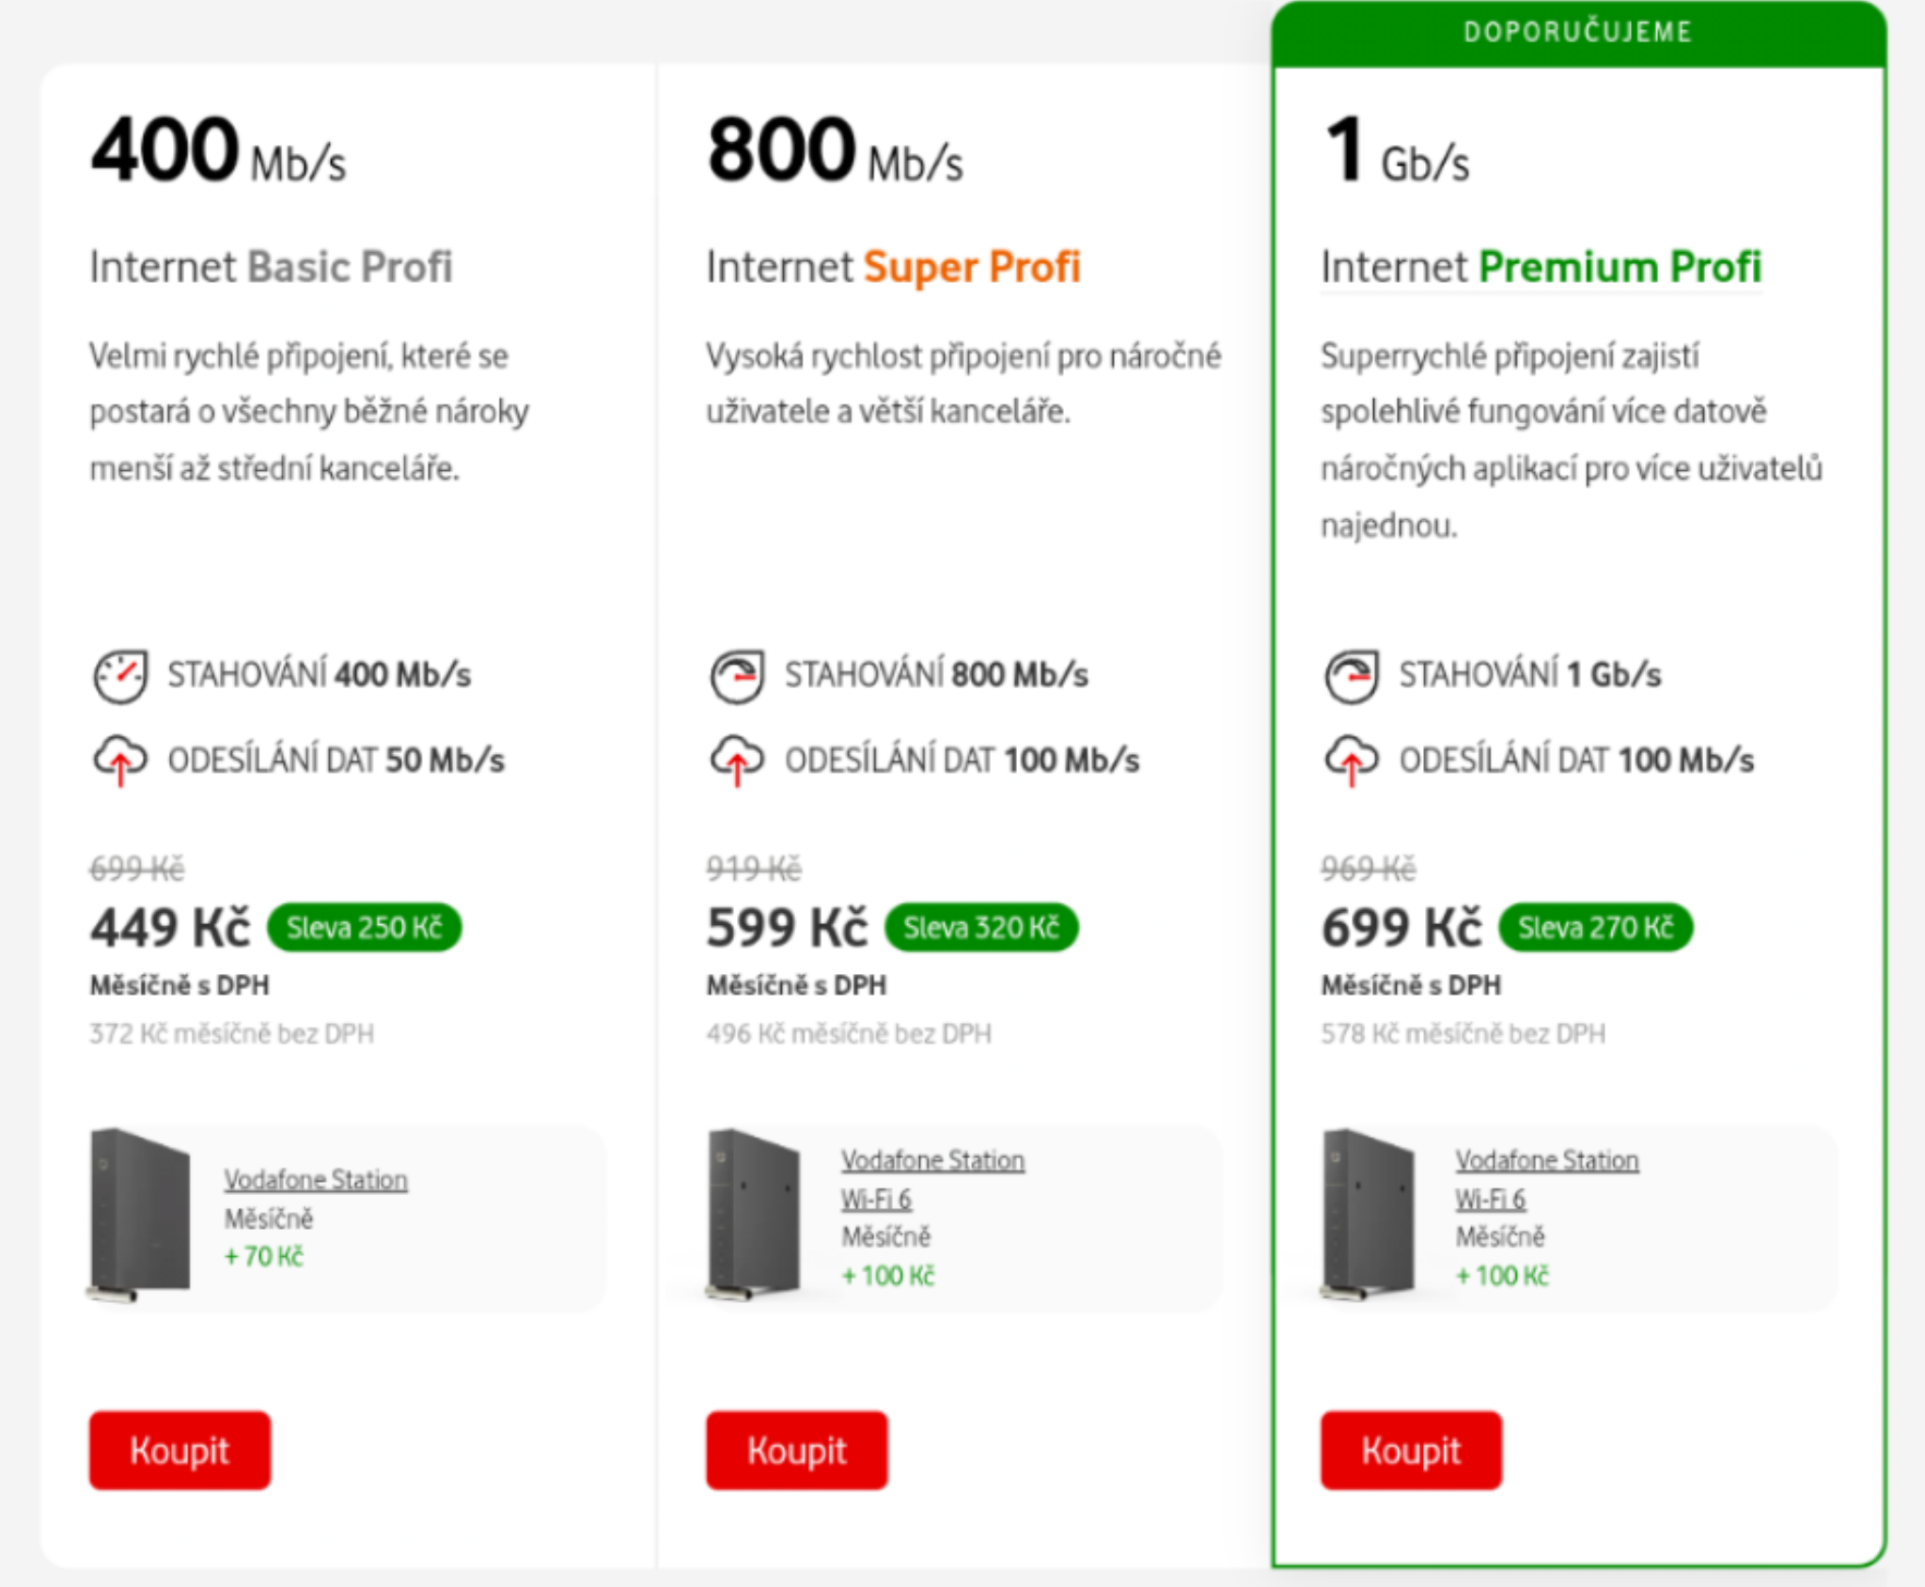Click the Internet Premium Profi heading
Image resolution: width=1925 pixels, height=1587 pixels.
[1541, 267]
